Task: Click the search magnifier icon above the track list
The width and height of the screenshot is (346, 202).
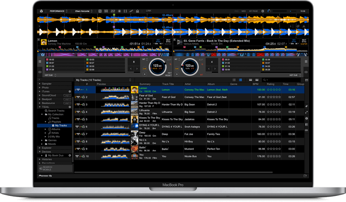Action: (264, 80)
